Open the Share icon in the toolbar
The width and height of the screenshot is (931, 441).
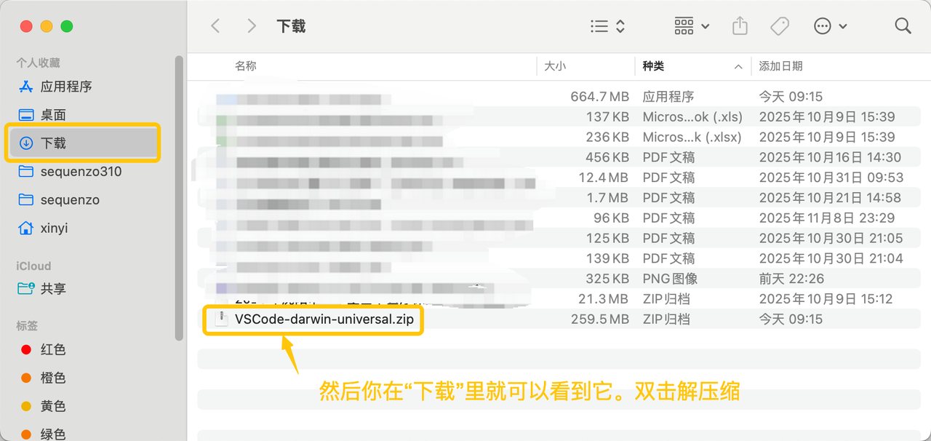tap(740, 25)
